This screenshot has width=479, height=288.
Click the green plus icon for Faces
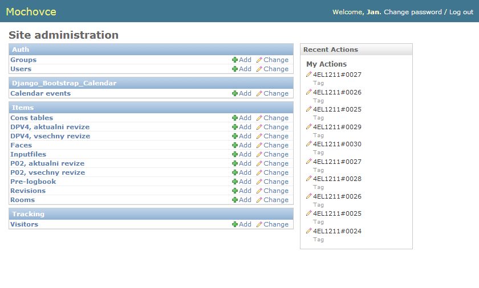pos(235,145)
